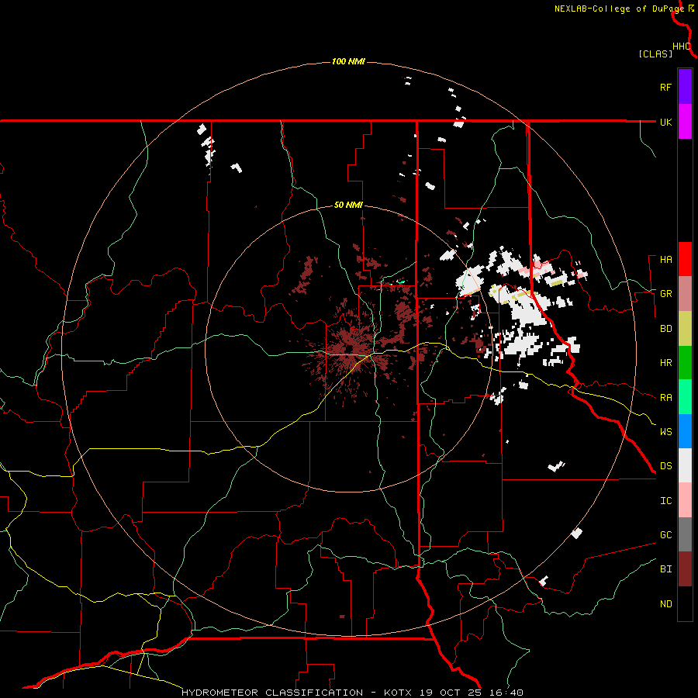Click the HHC product label
This screenshot has width=698, height=698.
pos(682,47)
